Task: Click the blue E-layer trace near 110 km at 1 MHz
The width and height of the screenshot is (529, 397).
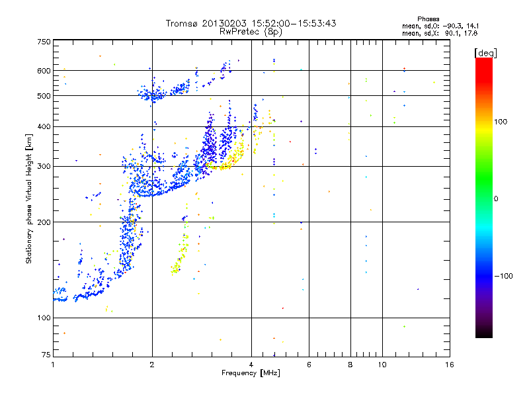Action: pos(60,299)
